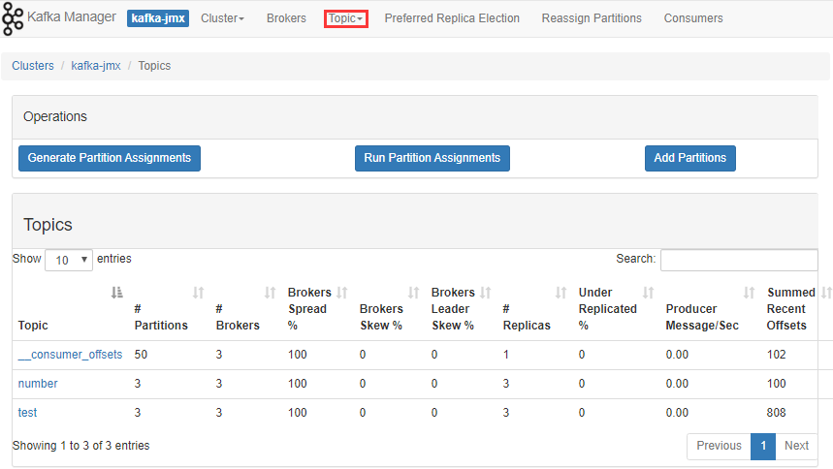Click the Next page button
Screen dimensions: 833x469
[796, 446]
